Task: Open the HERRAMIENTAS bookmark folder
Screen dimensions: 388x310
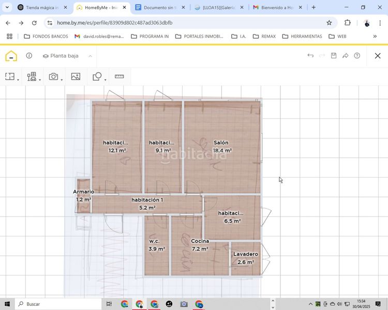Action: pyautogui.click(x=302, y=36)
